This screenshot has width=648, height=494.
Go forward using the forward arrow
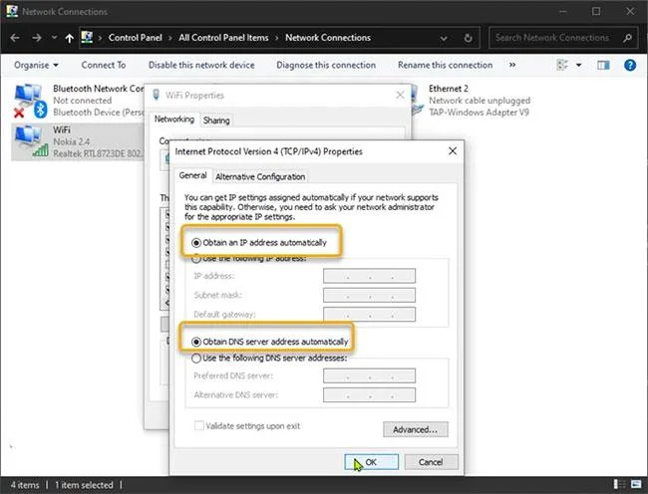pos(37,38)
